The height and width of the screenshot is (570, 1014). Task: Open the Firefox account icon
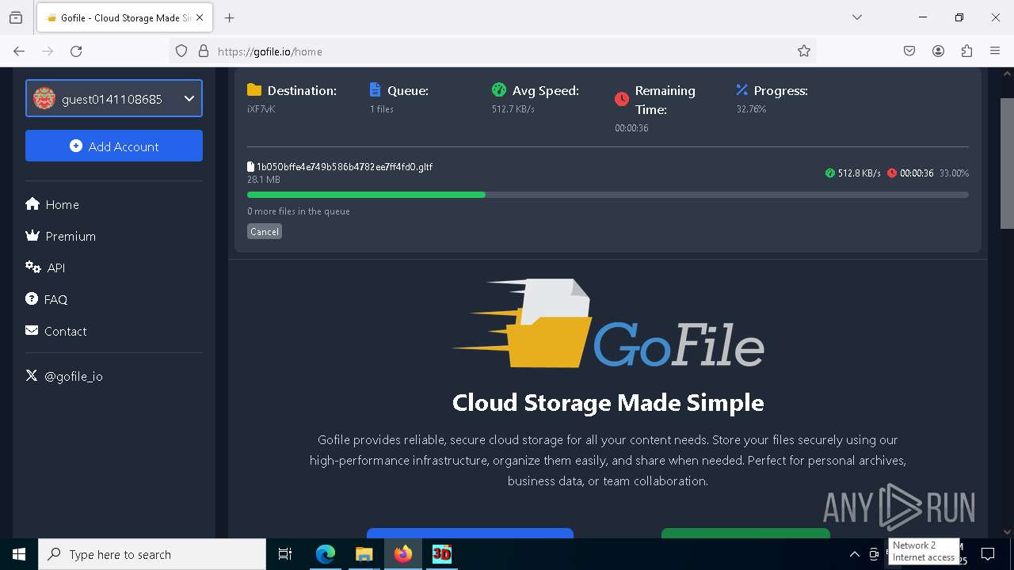tap(938, 51)
